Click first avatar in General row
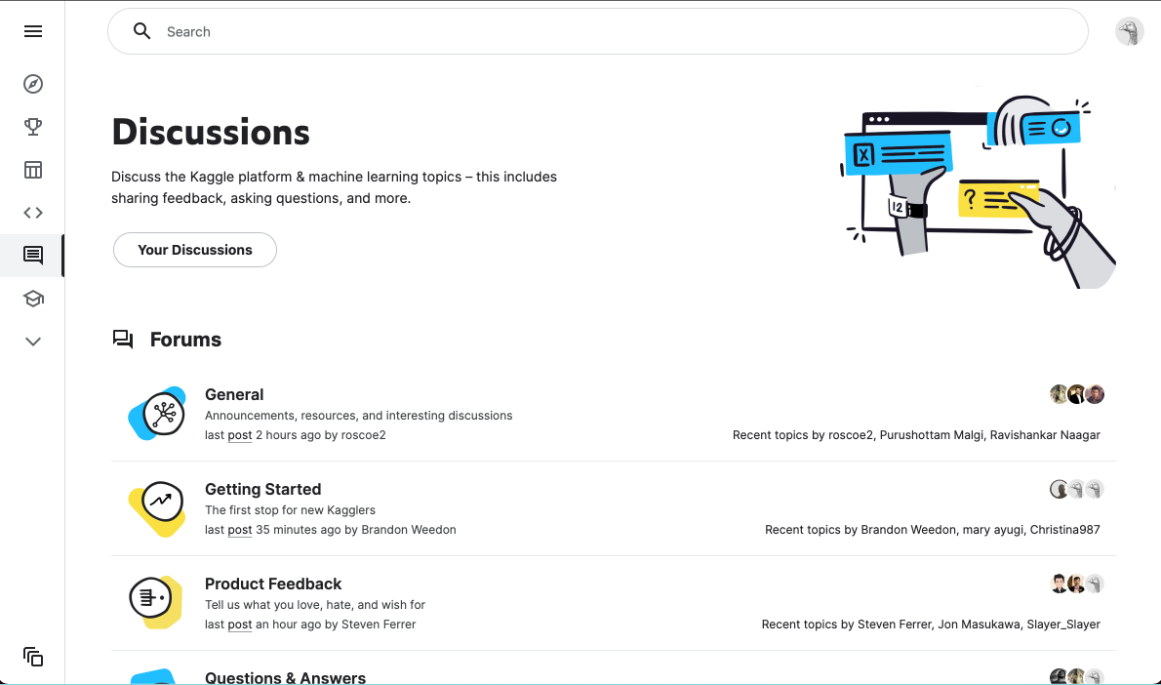The height and width of the screenshot is (685, 1161). click(x=1059, y=394)
